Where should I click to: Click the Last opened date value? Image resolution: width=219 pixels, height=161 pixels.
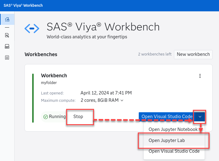point(106,93)
